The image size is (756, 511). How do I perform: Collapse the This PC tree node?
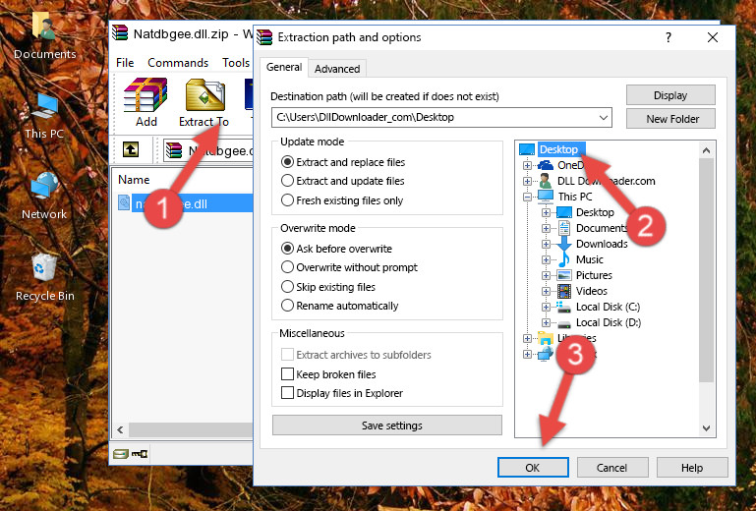pyautogui.click(x=527, y=197)
